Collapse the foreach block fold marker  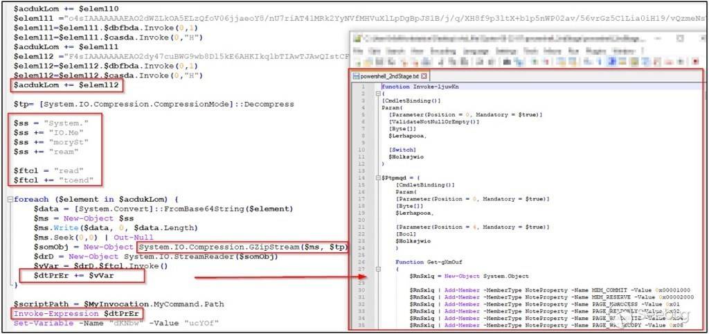[x=10, y=199]
